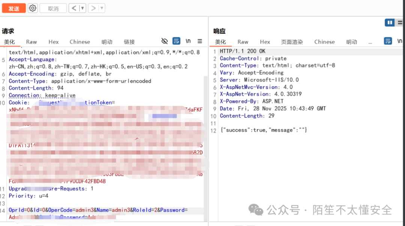Switch to the request Hex tab
Image resolution: width=405 pixels, height=226 pixels.
point(54,42)
